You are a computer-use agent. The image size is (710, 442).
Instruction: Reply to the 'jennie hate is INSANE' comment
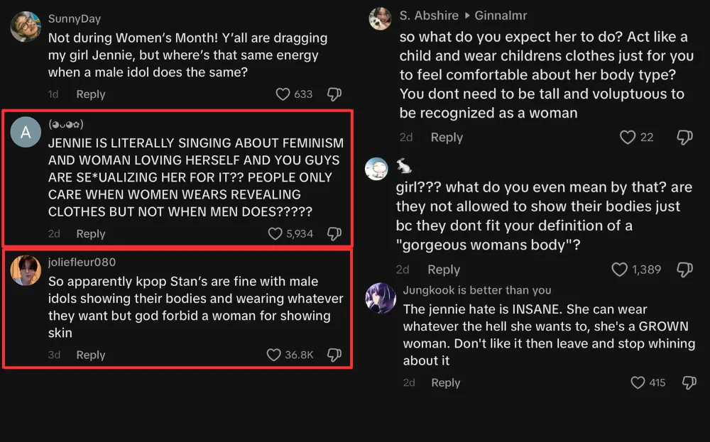click(446, 382)
